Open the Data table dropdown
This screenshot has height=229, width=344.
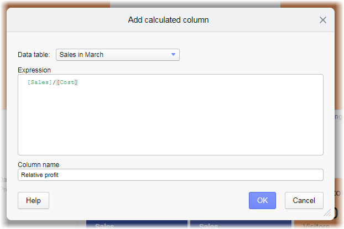[117, 55]
